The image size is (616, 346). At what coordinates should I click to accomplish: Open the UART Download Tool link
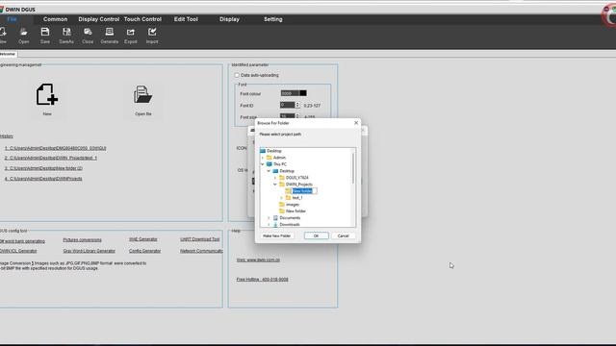(x=200, y=239)
